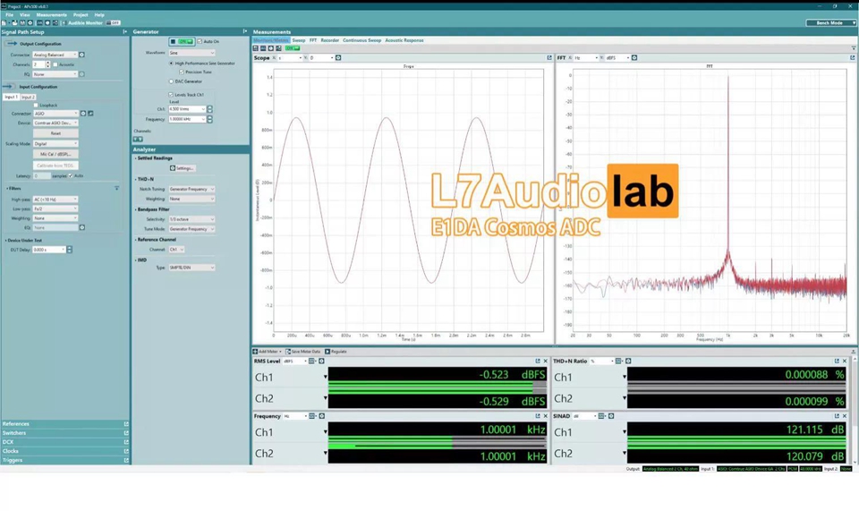
Task: Click the Regulate icon
Action: 328,352
